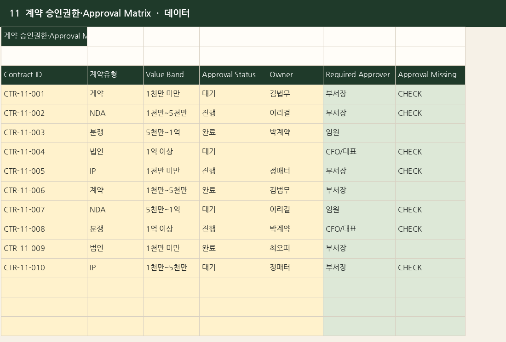The width and height of the screenshot is (506, 342).
Task: Select the Value Band header cell
Action: (172, 75)
